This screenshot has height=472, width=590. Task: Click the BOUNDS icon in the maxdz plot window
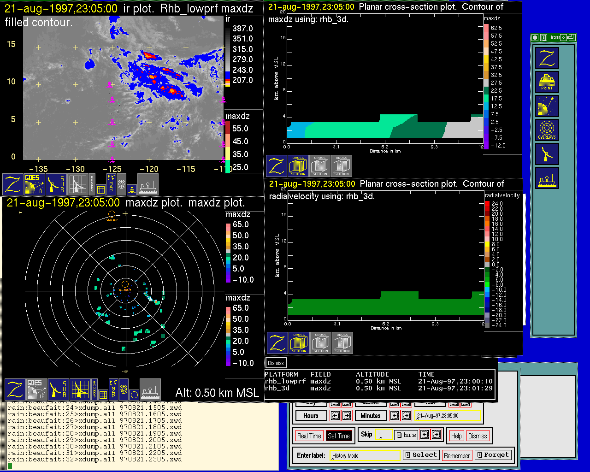coord(94,389)
